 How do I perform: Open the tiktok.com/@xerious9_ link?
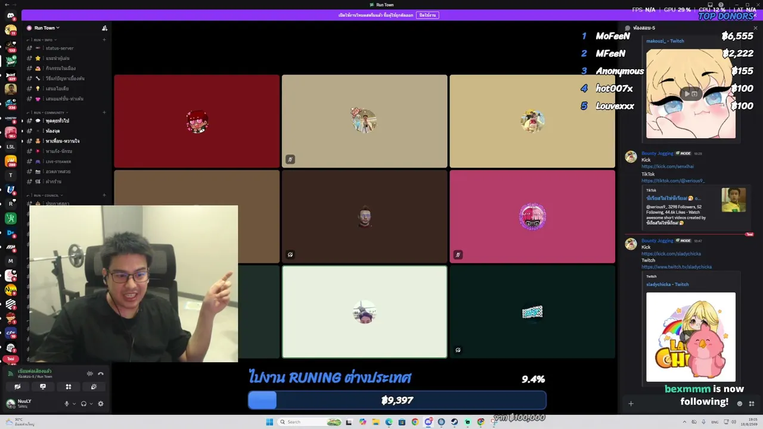(673, 181)
